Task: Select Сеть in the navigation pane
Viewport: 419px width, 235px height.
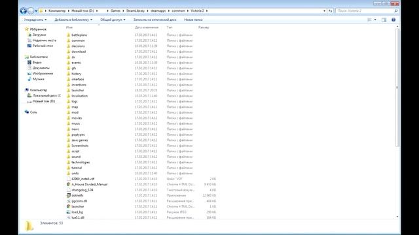Action: coord(33,112)
